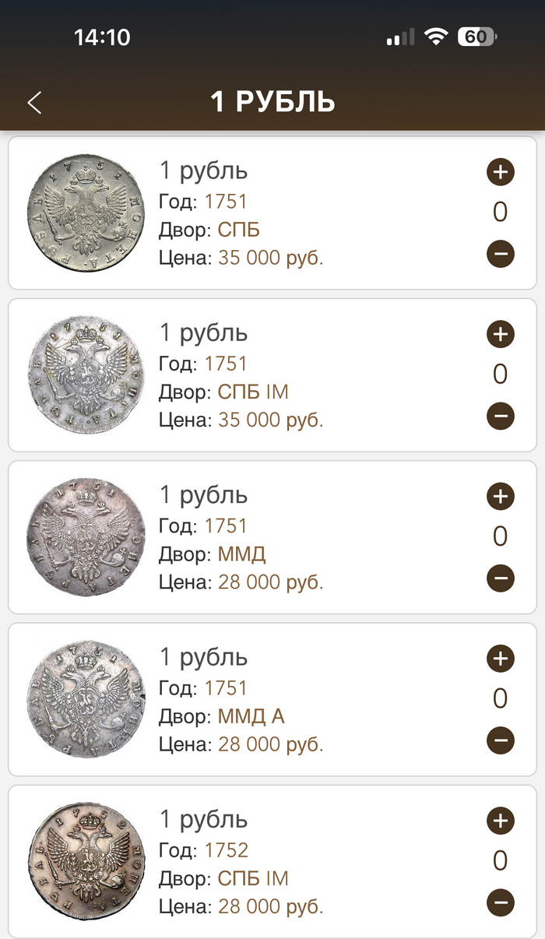View the 1751 СПБ IM coin photo

click(86, 375)
